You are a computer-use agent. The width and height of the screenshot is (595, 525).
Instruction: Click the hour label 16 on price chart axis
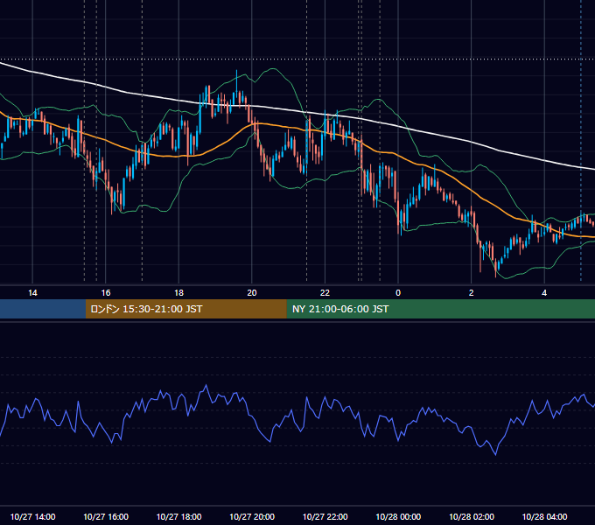[x=106, y=293]
